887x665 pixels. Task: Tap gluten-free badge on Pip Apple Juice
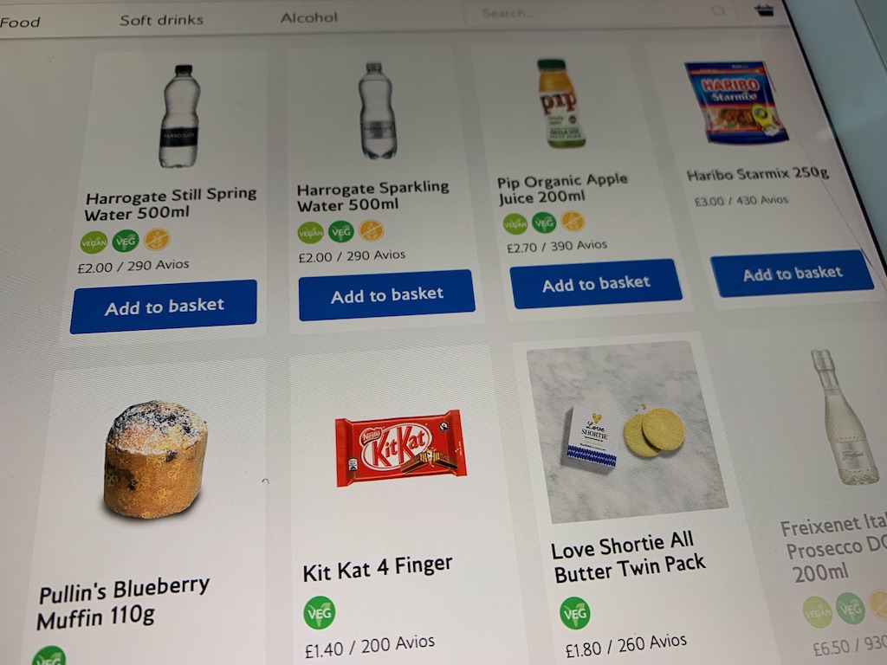pos(573,221)
